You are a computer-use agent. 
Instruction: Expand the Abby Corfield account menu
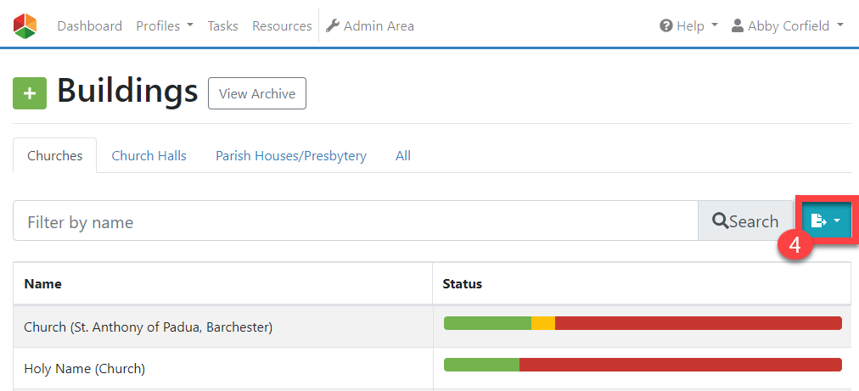click(788, 25)
